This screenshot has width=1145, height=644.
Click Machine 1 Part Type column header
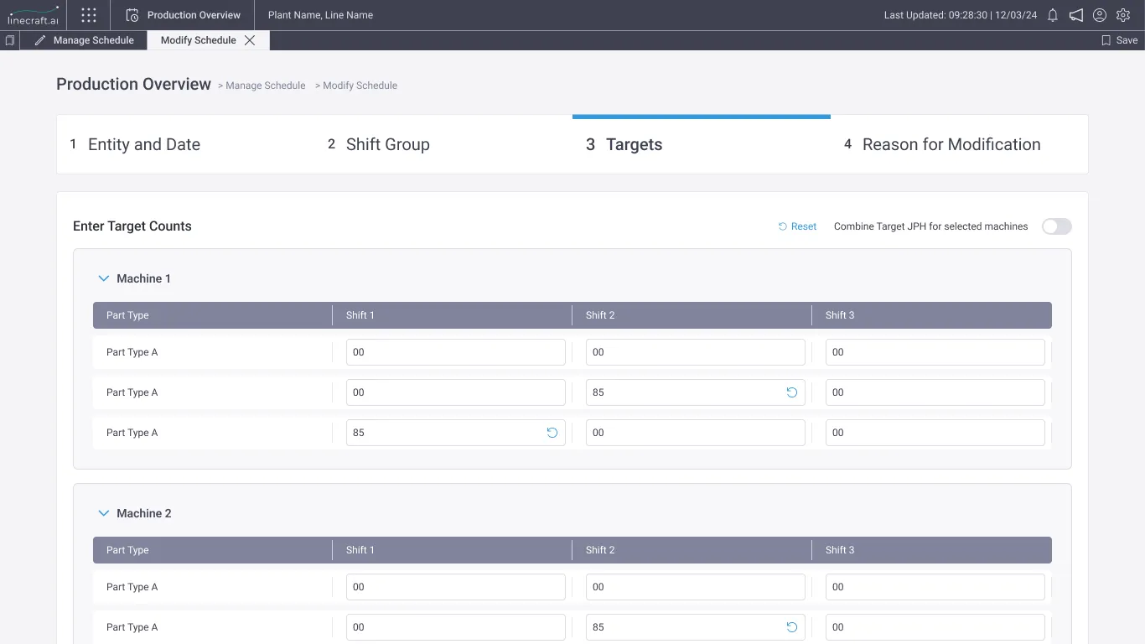(x=213, y=315)
